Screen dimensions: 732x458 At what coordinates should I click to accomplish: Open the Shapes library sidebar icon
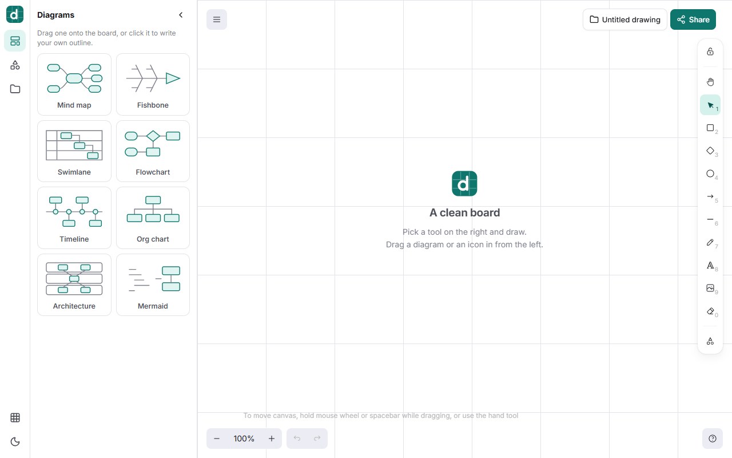15,65
